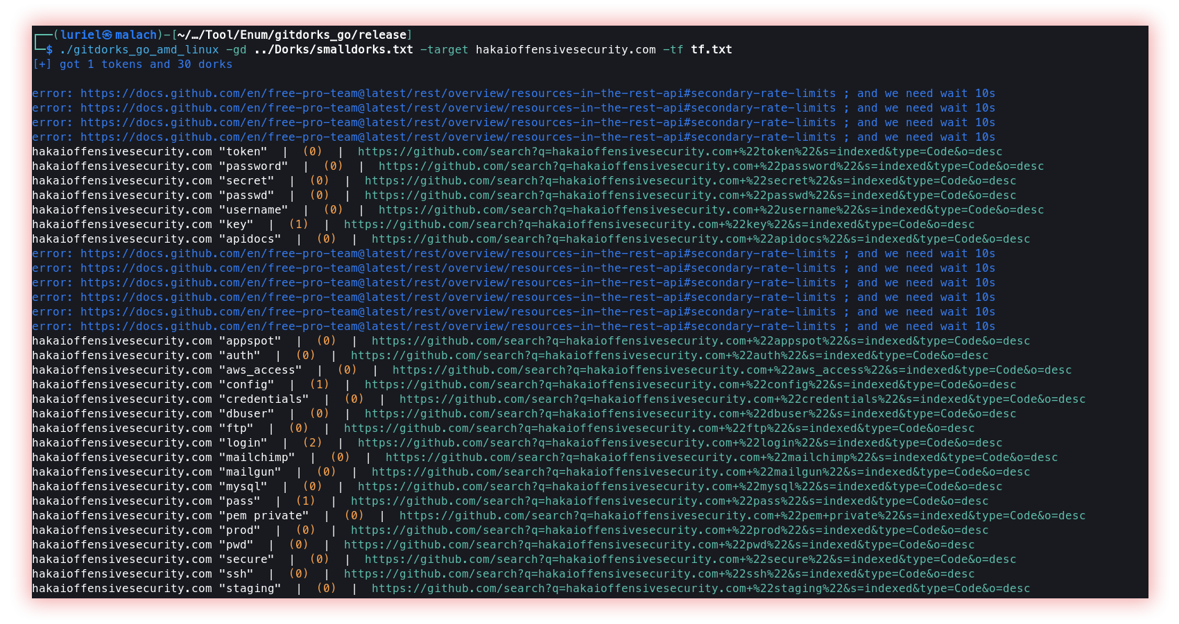Open the GitHub search link for "config"

(690, 385)
